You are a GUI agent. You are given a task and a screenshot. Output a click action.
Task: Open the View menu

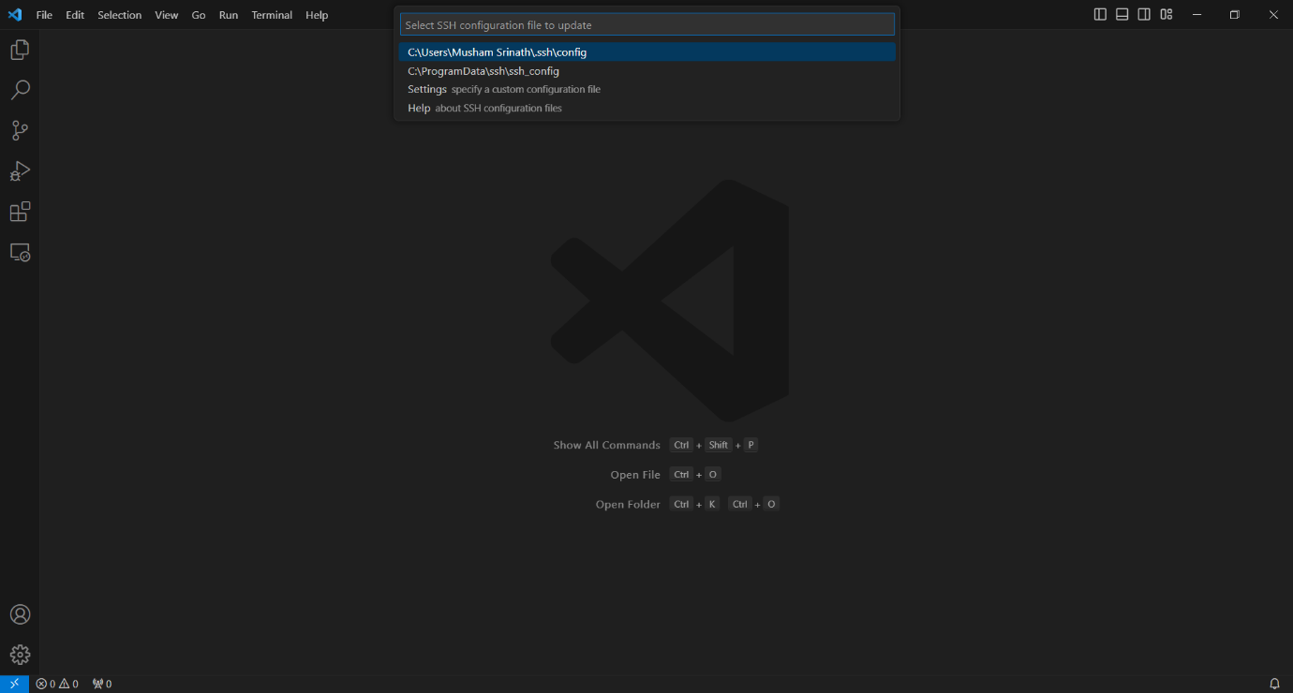click(167, 15)
